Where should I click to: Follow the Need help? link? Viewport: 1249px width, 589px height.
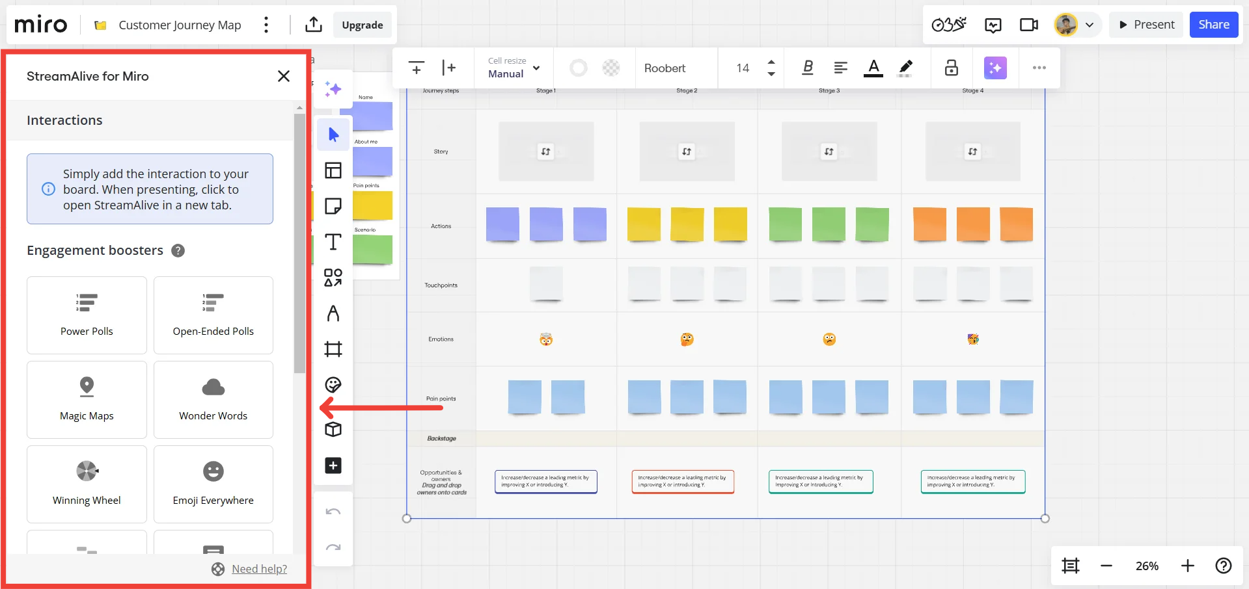click(259, 569)
